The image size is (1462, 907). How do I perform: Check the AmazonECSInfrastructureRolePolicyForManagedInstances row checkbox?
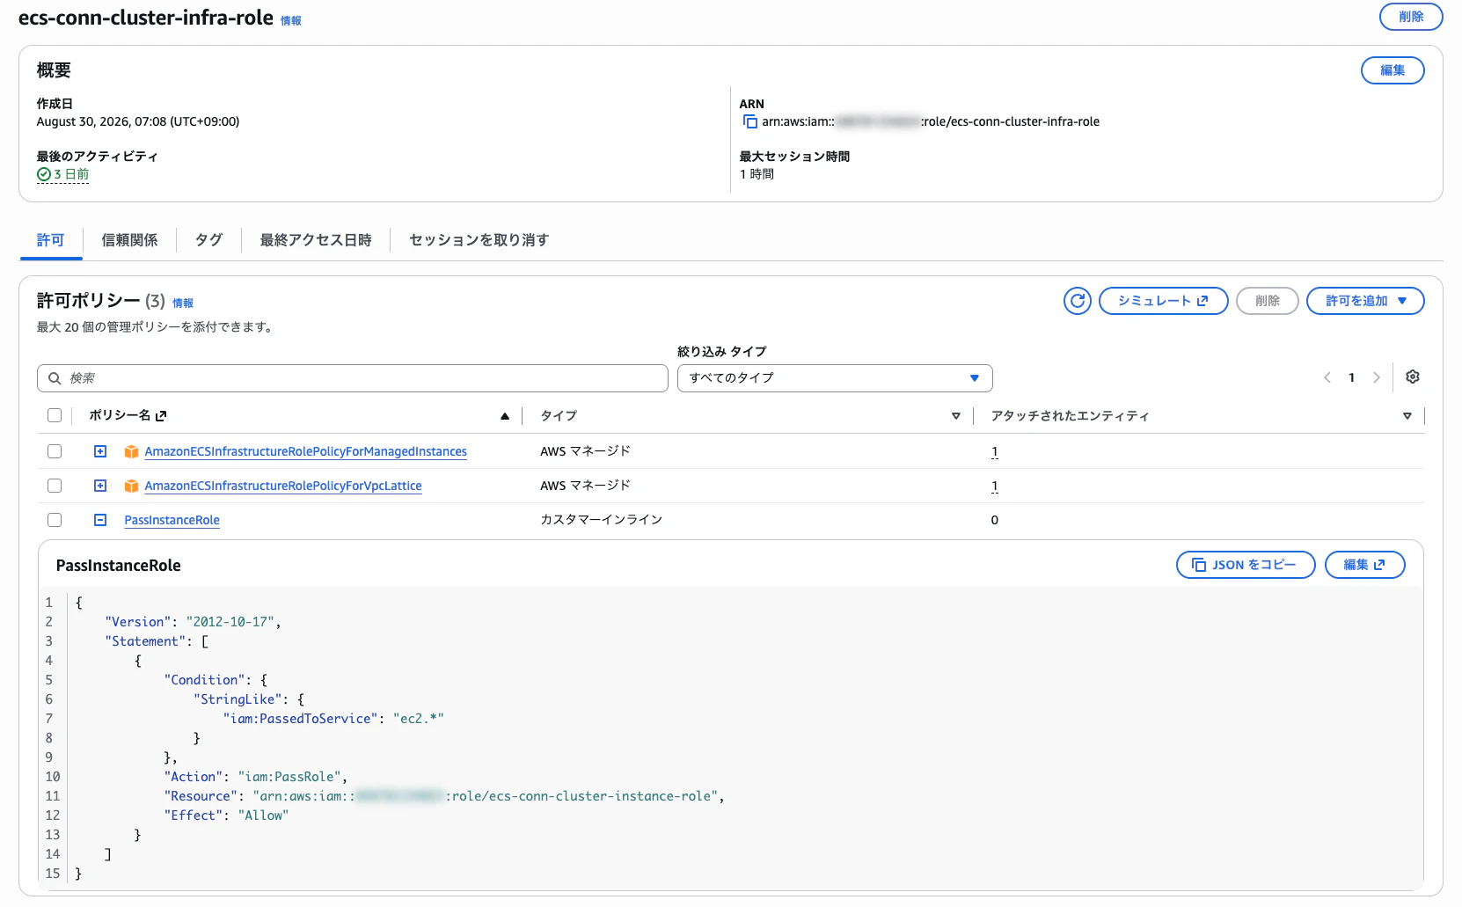pyautogui.click(x=55, y=451)
